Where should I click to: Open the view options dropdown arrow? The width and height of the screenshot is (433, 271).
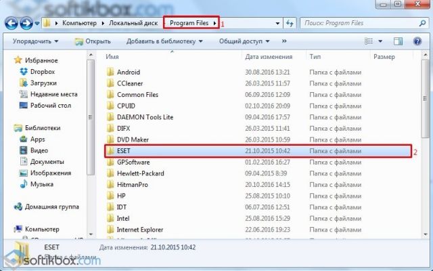pos(380,41)
